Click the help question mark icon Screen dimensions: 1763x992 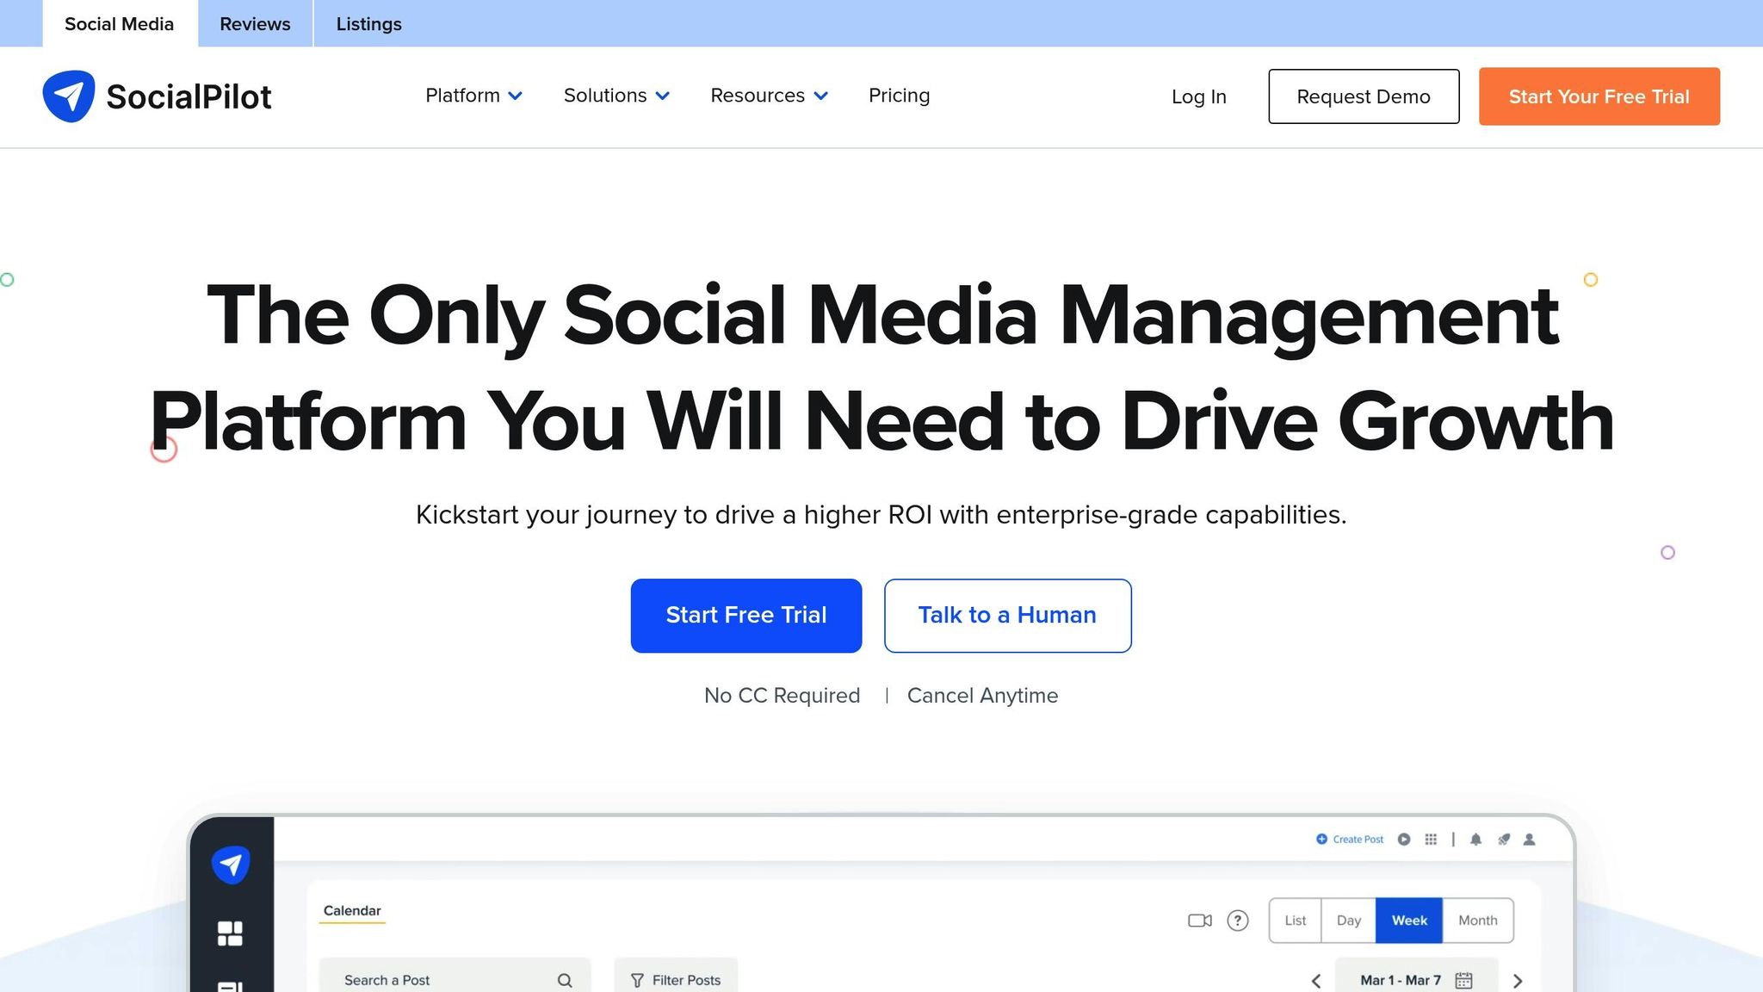click(x=1238, y=920)
